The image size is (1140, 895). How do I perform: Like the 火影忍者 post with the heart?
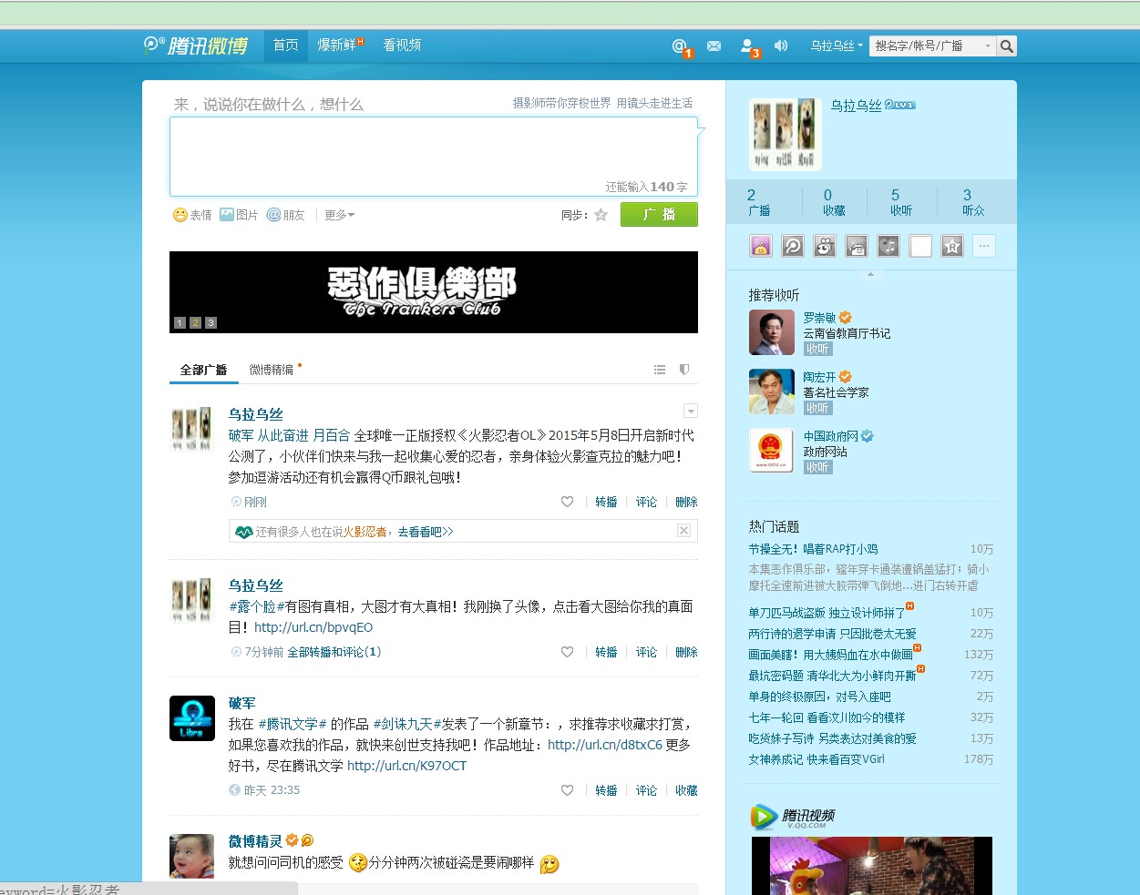pyautogui.click(x=567, y=502)
